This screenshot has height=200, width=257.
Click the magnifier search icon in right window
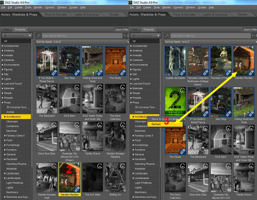[167, 36]
